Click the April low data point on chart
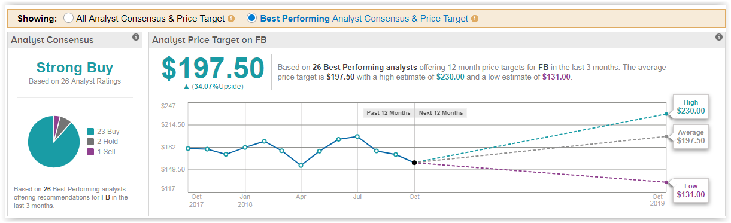731x223 pixels. (301, 166)
